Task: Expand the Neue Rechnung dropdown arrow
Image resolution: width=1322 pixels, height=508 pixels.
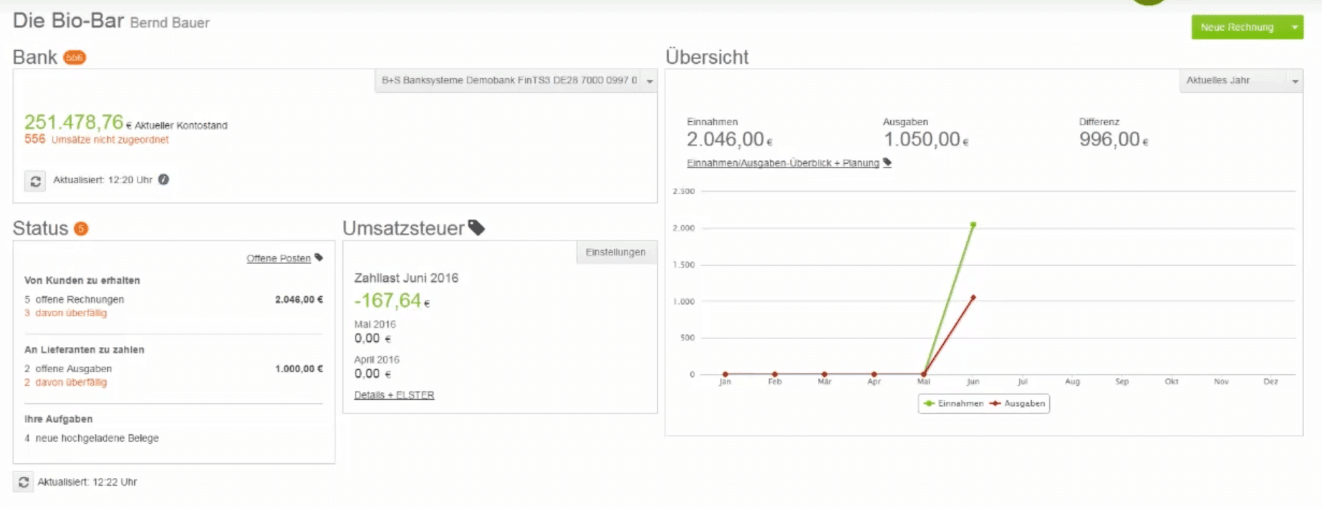Action: click(x=1294, y=27)
